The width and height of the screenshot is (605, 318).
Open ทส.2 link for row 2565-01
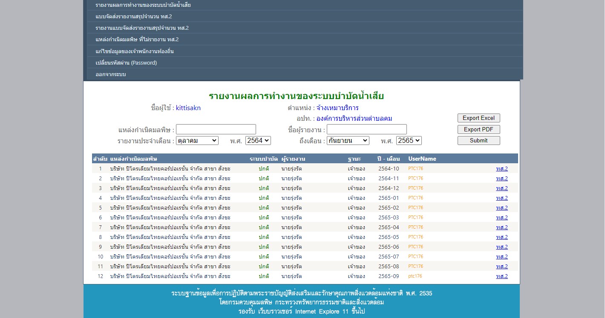[x=502, y=198]
